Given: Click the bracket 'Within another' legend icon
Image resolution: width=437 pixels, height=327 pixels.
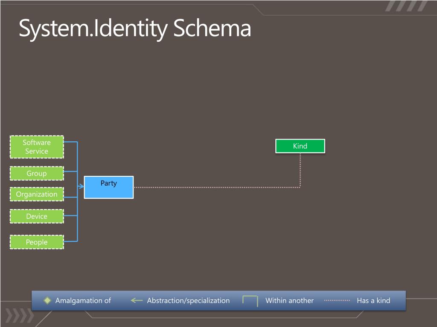Looking at the screenshot, I should point(250,301).
